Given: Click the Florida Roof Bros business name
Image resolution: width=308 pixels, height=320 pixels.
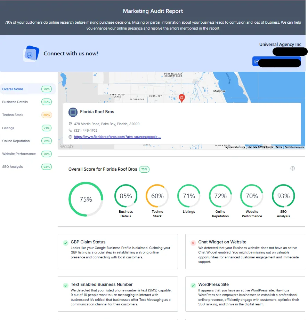Looking at the screenshot, I should [x=97, y=112].
